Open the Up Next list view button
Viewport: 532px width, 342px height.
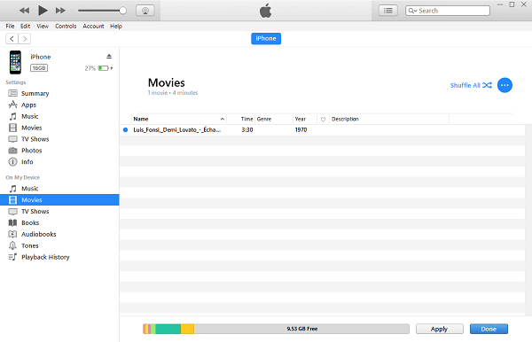pos(388,11)
